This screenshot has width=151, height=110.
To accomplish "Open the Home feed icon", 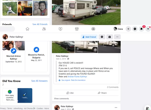I will tap(27, 29).
